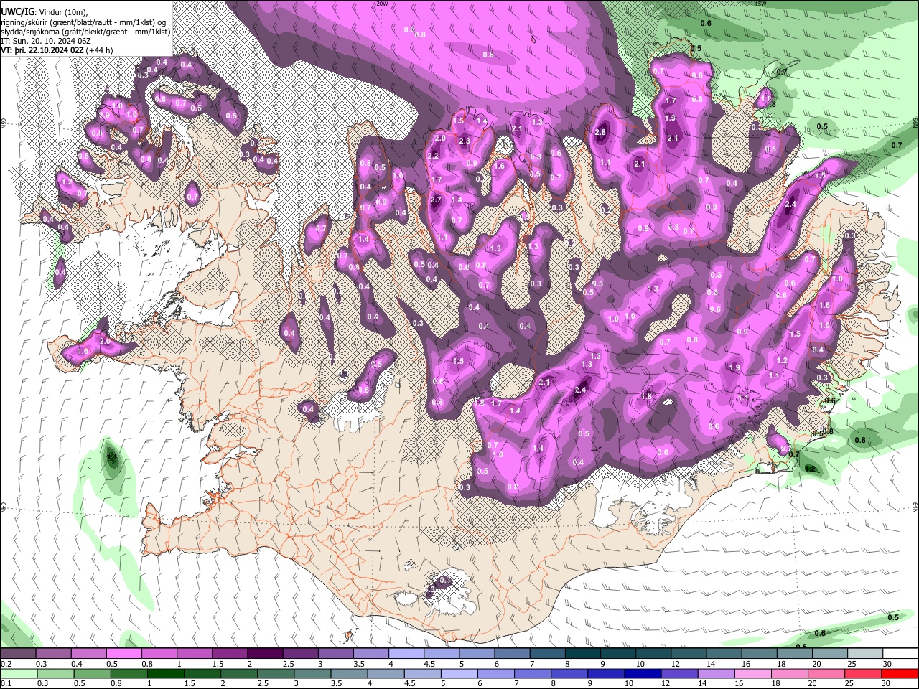Pick the palest green 0.1–0.3 swatch in lower scale
919x689 pixels.
pyautogui.click(x=19, y=672)
